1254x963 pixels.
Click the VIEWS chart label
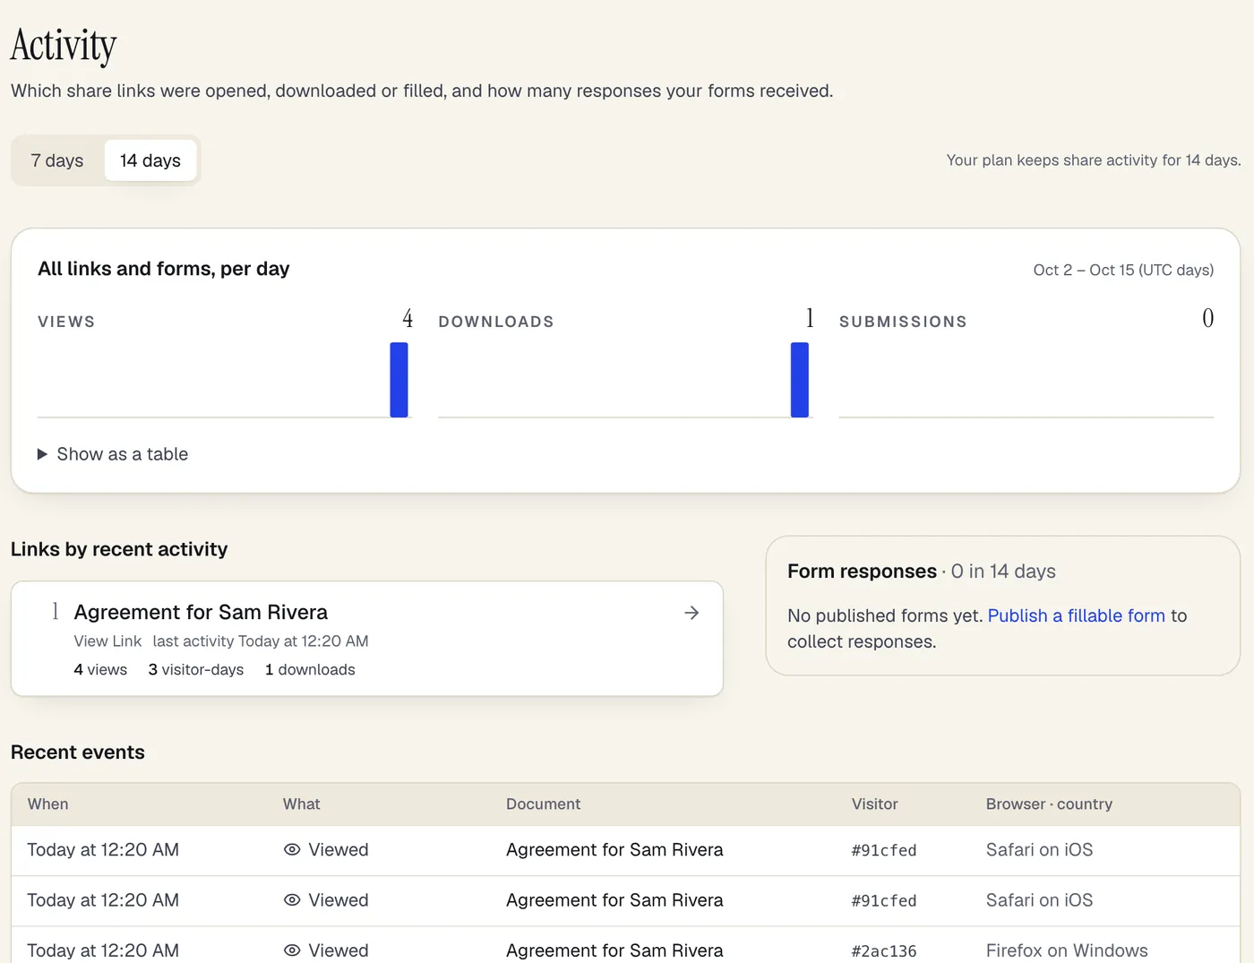click(x=66, y=322)
